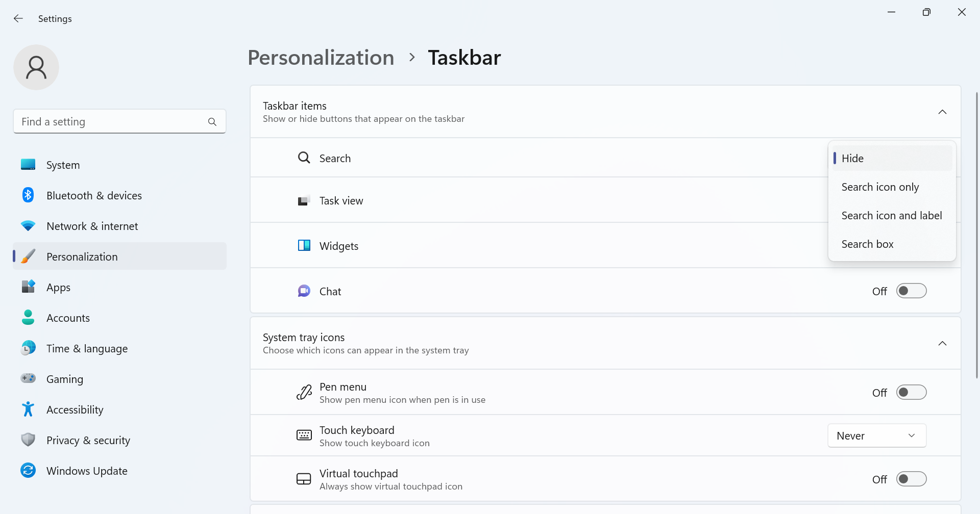Image resolution: width=980 pixels, height=514 pixels.
Task: Collapse the System tray icons section
Action: (942, 344)
